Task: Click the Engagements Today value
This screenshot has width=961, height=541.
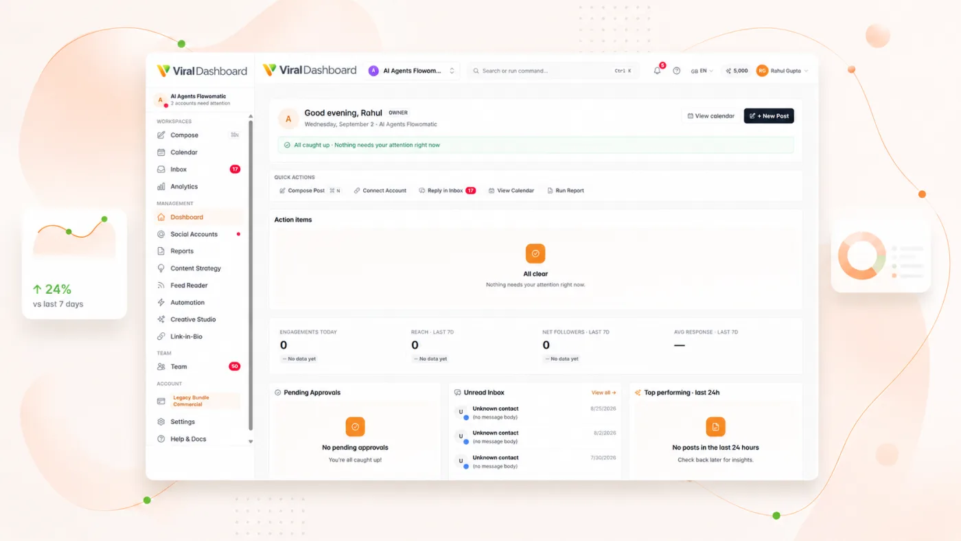Action: point(283,345)
